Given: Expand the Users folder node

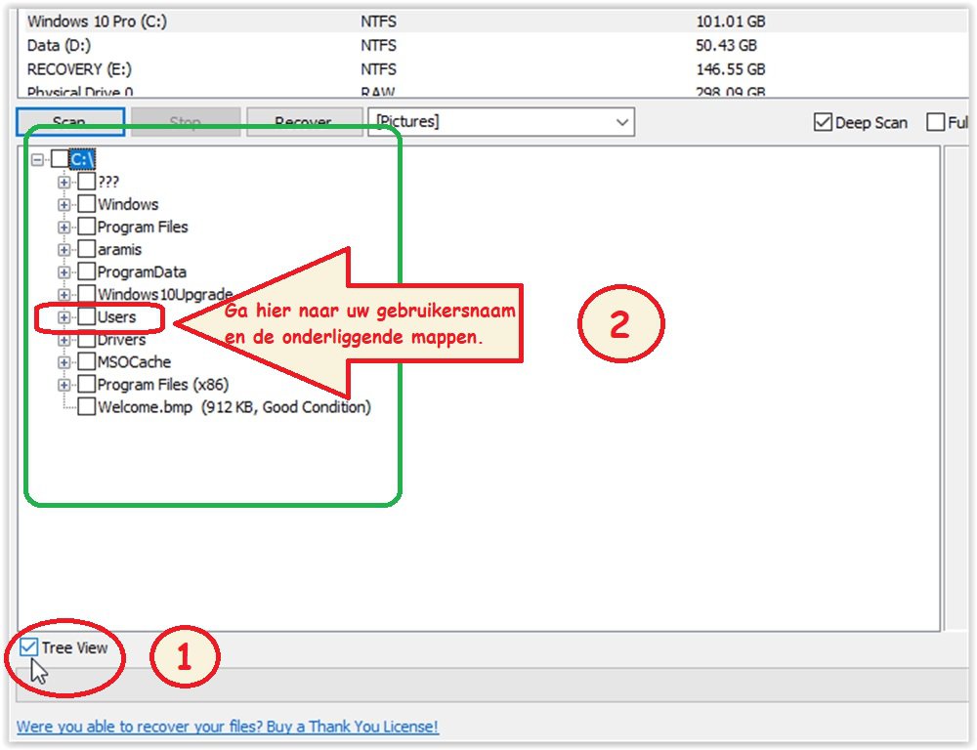Looking at the screenshot, I should 64,317.
